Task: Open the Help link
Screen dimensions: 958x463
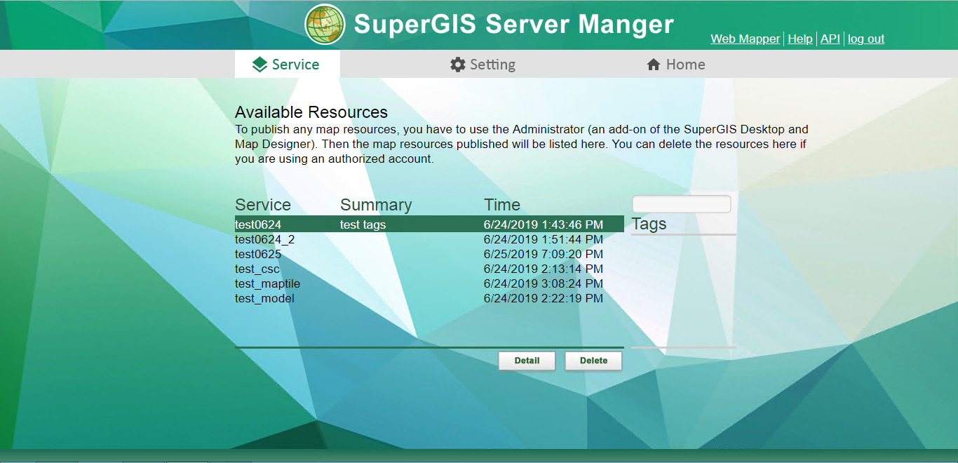Action: point(800,39)
